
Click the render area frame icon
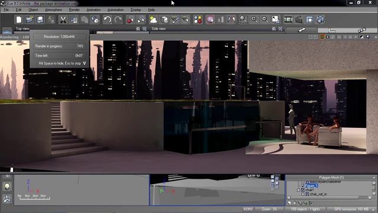pyautogui.click(x=309, y=20)
